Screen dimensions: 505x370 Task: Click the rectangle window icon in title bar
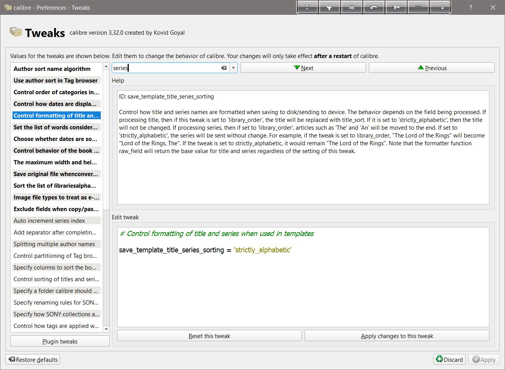pyautogui.click(x=352, y=7)
